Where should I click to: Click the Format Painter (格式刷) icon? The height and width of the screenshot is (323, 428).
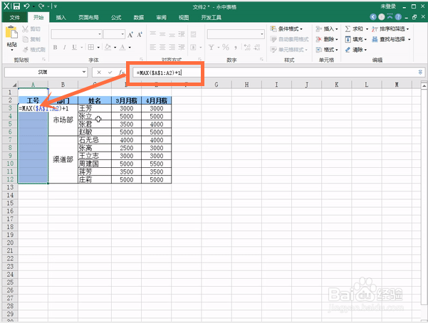tap(26, 50)
